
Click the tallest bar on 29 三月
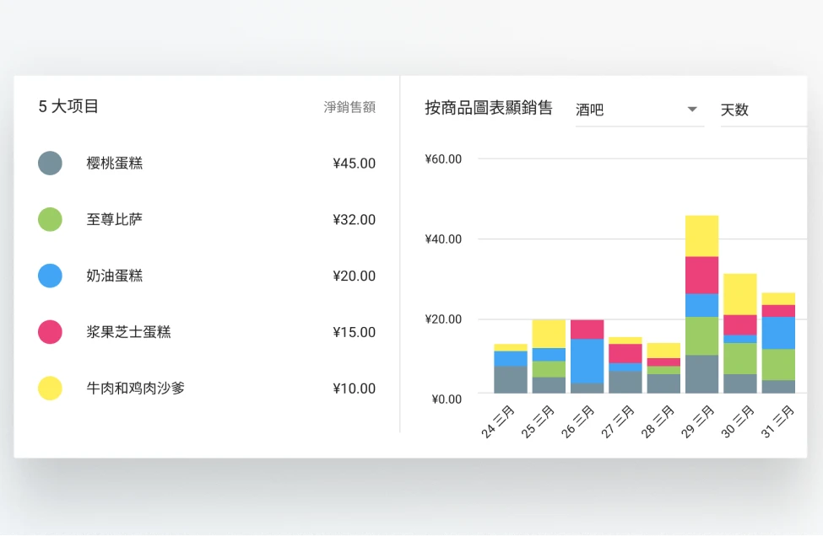pyautogui.click(x=701, y=303)
